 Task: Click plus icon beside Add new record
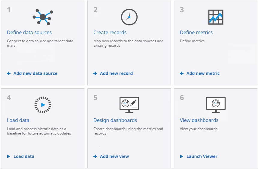[x=95, y=73]
